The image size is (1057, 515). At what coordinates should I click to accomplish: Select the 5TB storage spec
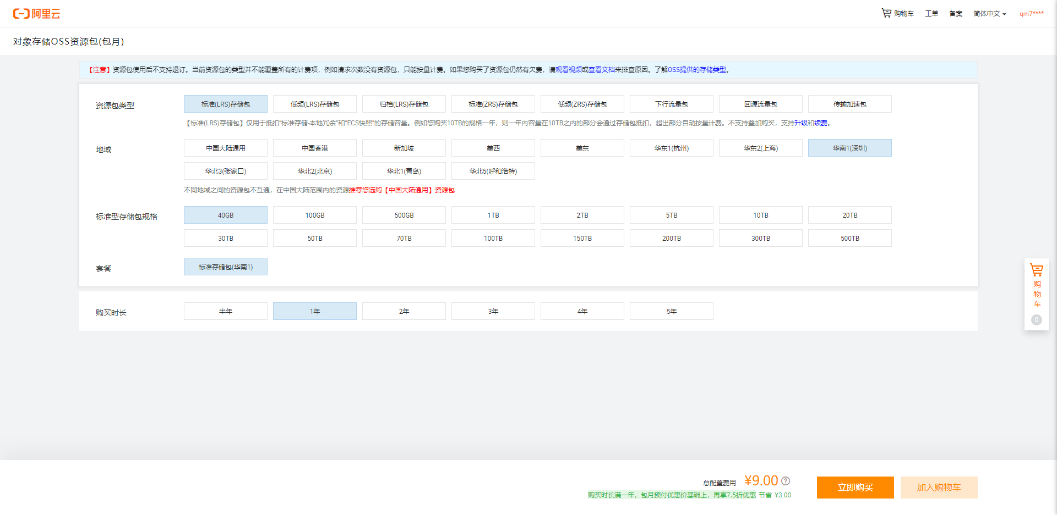672,215
